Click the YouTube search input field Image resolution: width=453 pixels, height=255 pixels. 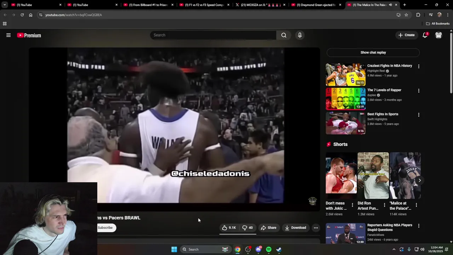click(x=213, y=35)
